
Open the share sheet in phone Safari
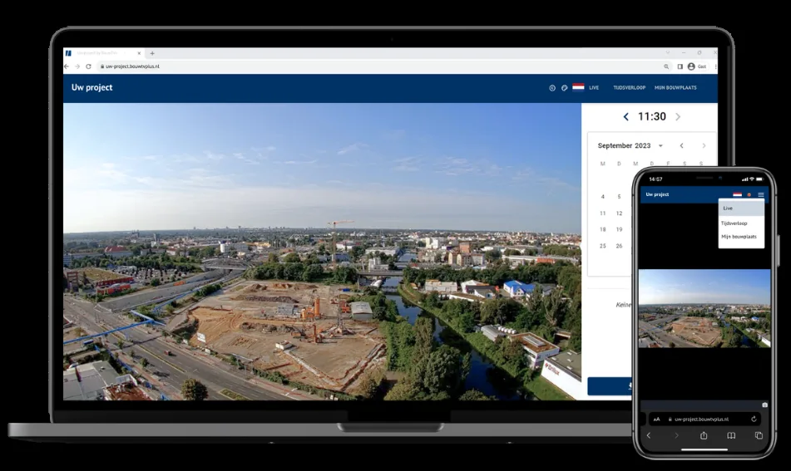[704, 435]
